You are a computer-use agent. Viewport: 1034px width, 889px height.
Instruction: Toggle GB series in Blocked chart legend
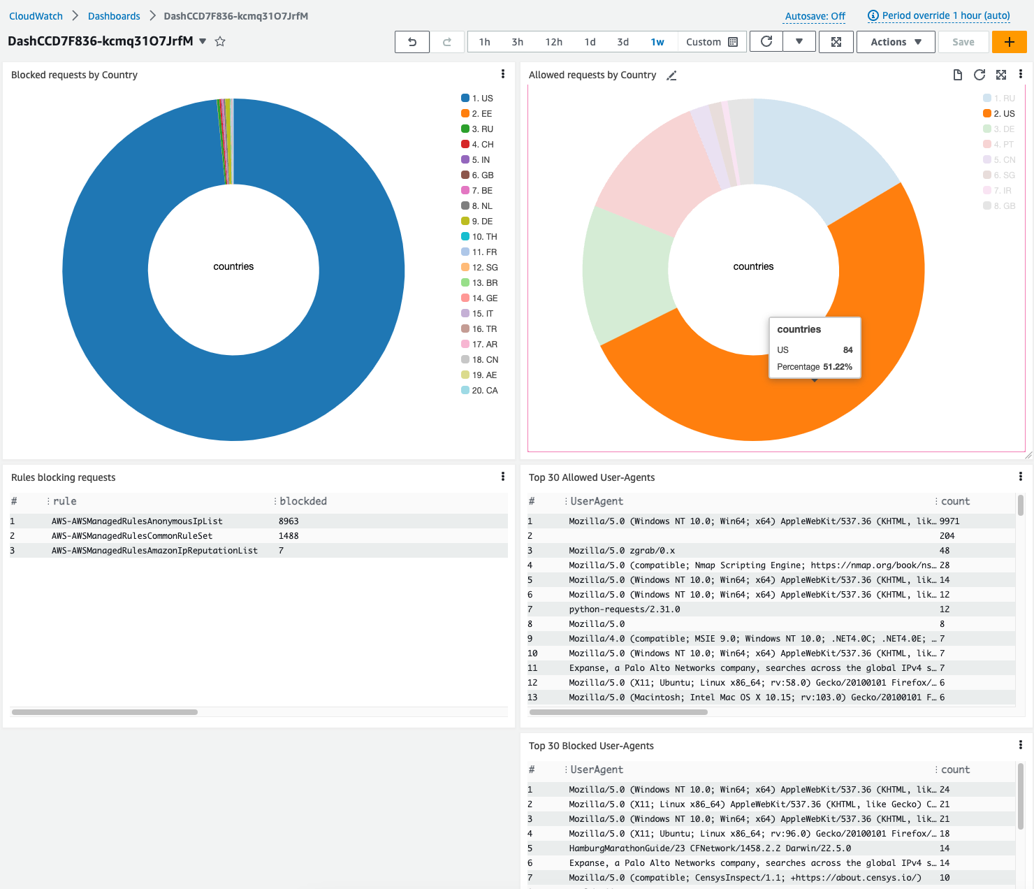pyautogui.click(x=477, y=175)
